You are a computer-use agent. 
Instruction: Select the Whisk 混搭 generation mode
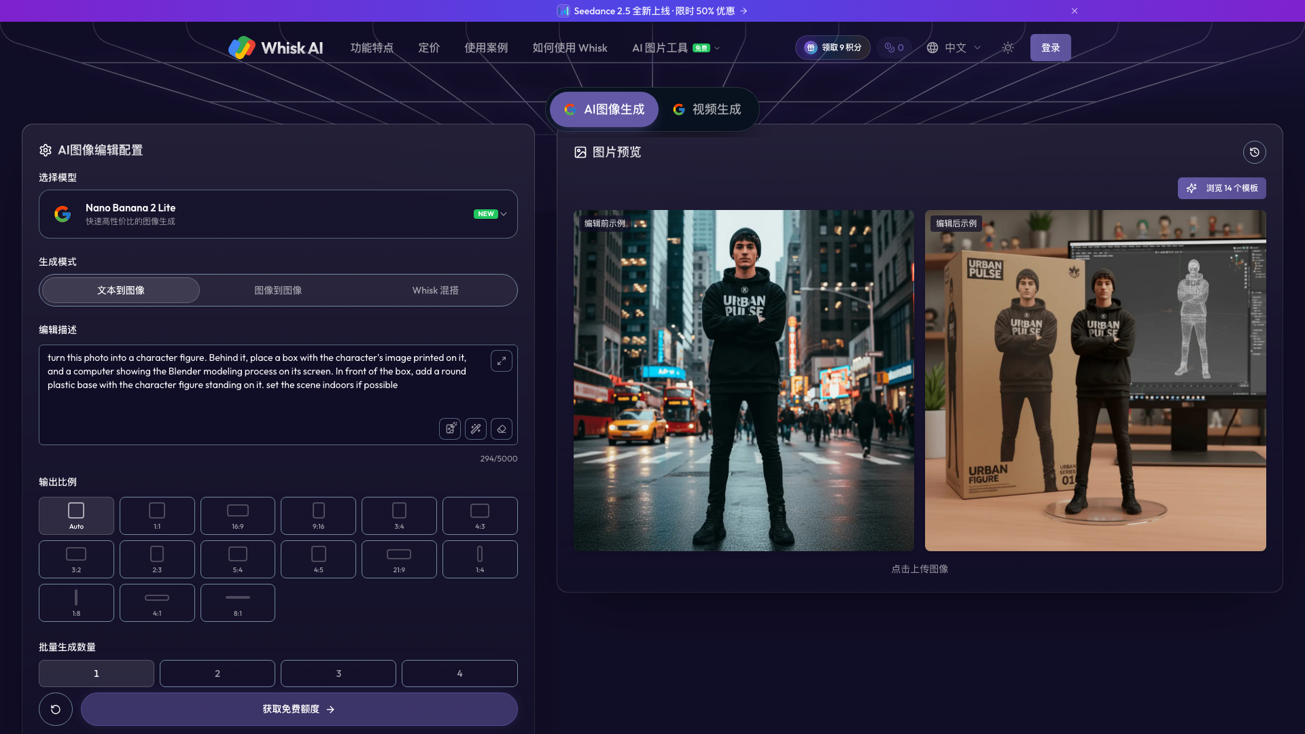435,290
